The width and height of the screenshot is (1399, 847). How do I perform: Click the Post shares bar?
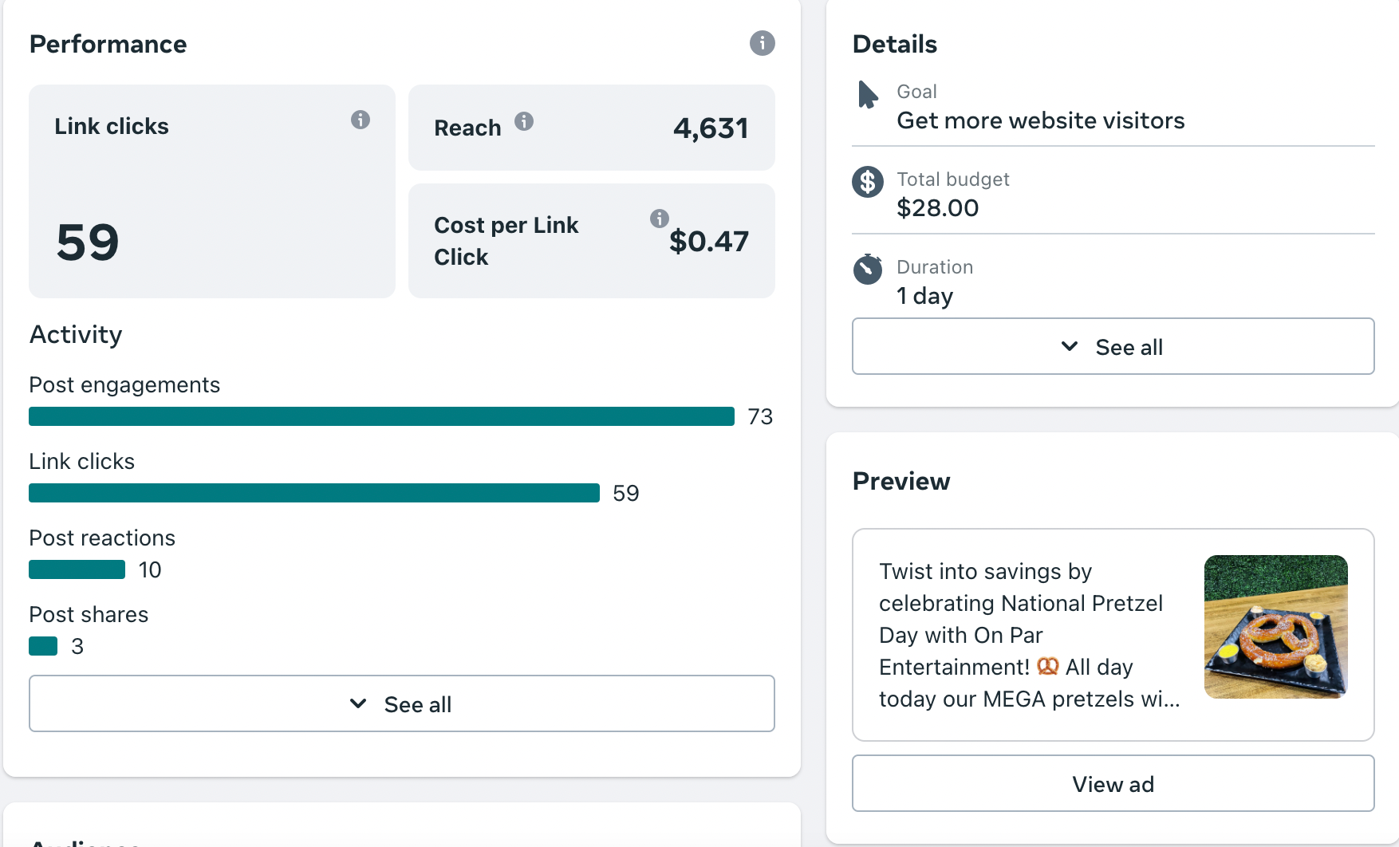(43, 646)
